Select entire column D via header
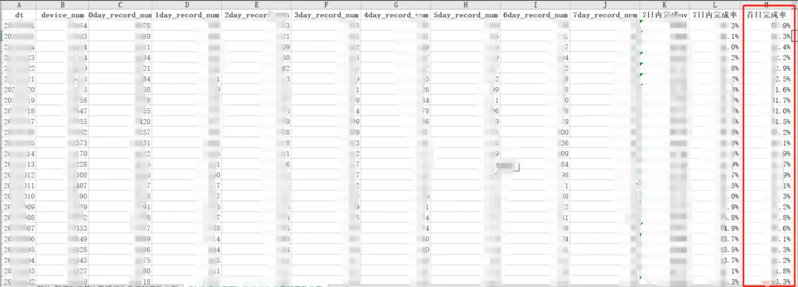Screen dimensions: 798x287 tap(187, 5)
